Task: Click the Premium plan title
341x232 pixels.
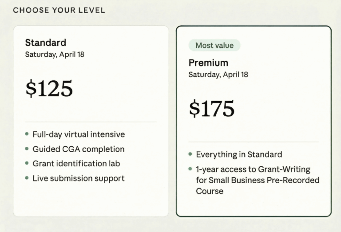Action: 208,63
